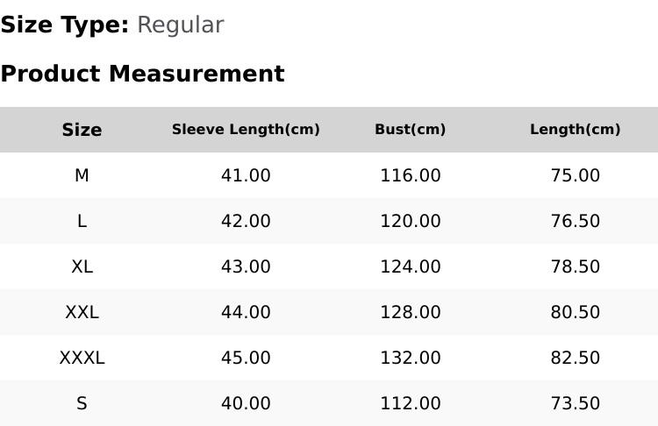Click the Length(cm) column header
This screenshot has width=658, height=426.
coord(575,129)
